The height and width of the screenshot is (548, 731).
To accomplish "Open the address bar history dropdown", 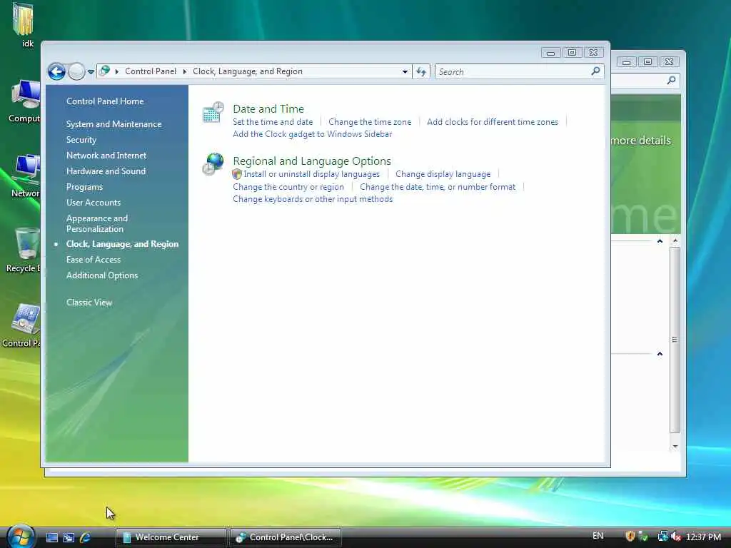I will (405, 72).
